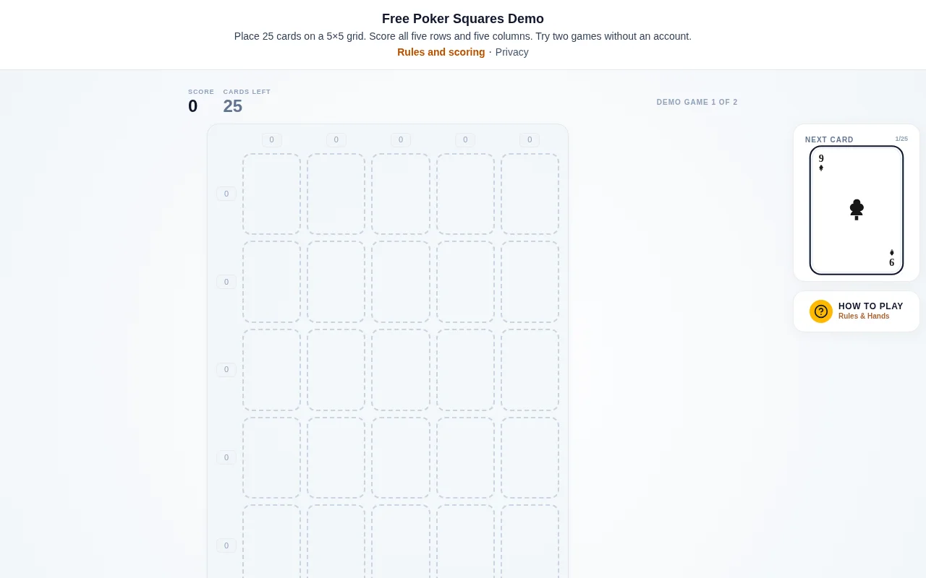Place card in fourth row, fourth column

[465, 457]
